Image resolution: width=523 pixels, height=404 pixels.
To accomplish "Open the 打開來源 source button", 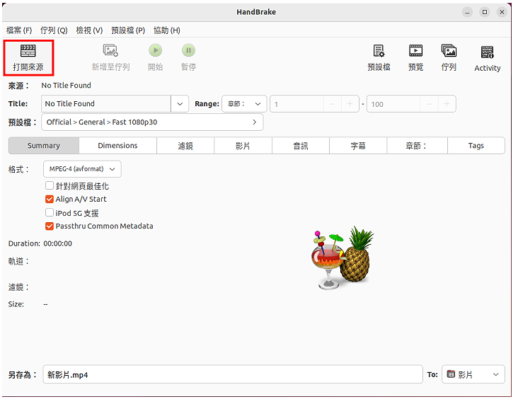I will point(28,58).
